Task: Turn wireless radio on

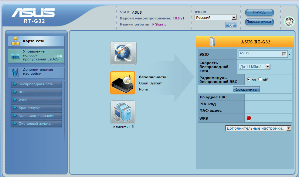Action: 249,80
